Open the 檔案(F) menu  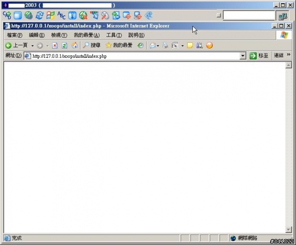click(14, 35)
